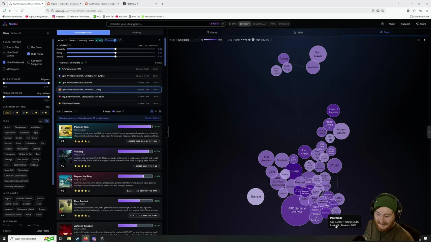Viewport: 431px width, 242px height.
Task: Submit the prompt using the arrow button
Action: click(x=223, y=24)
